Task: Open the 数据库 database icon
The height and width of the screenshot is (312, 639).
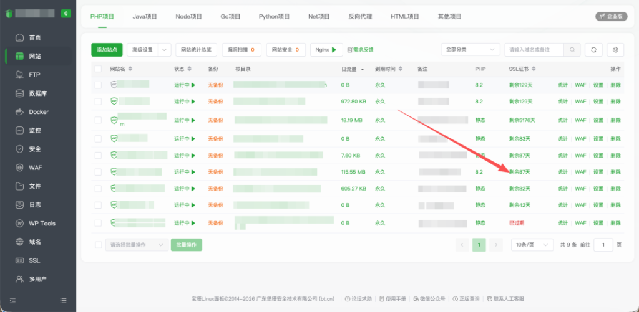Action: (19, 93)
